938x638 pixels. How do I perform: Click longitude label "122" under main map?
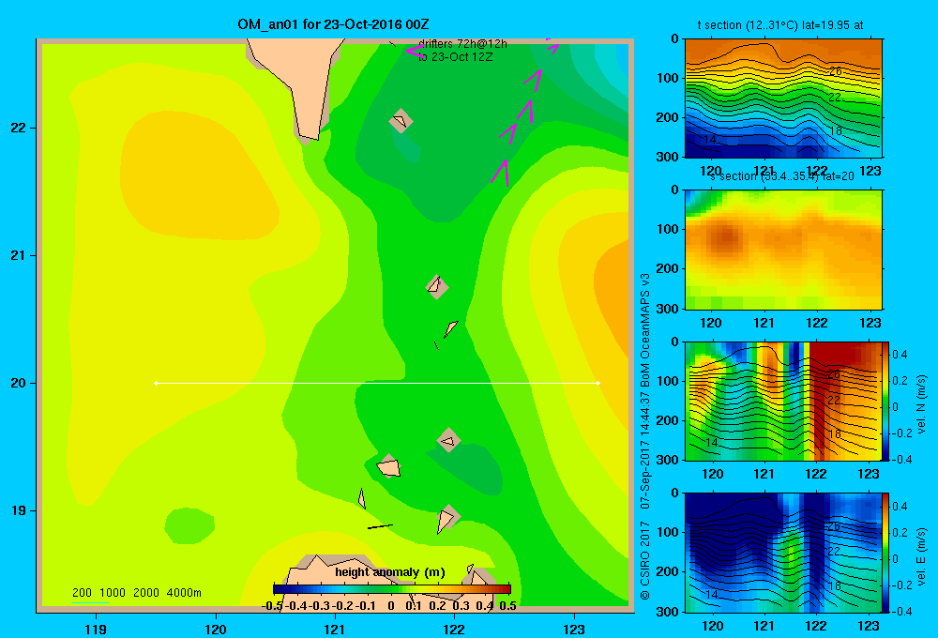(454, 629)
